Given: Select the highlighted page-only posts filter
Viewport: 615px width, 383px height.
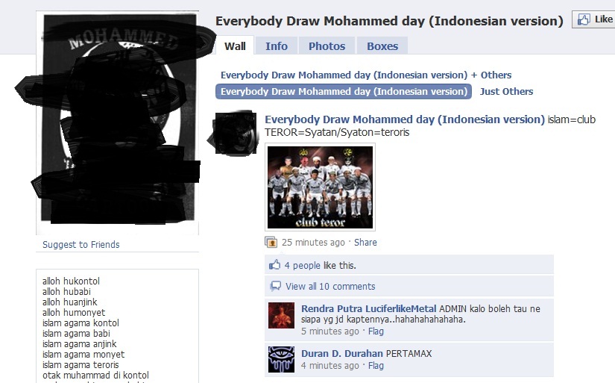Looking at the screenshot, I should 344,92.
